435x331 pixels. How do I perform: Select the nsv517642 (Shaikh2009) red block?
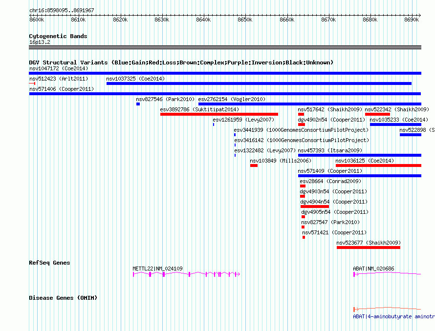pos(301,114)
